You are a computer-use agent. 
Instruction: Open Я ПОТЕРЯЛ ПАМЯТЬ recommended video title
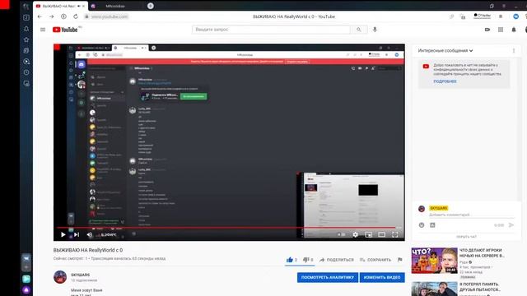(479, 287)
